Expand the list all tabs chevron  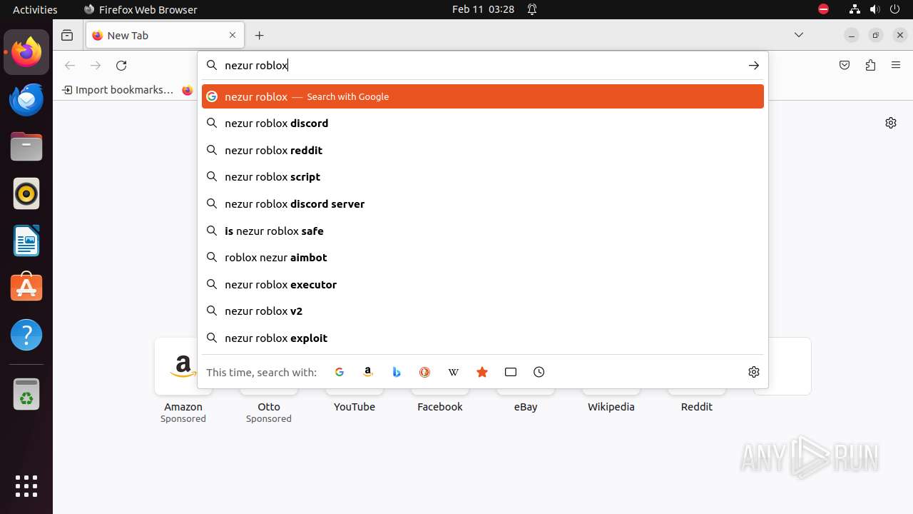[x=799, y=35]
